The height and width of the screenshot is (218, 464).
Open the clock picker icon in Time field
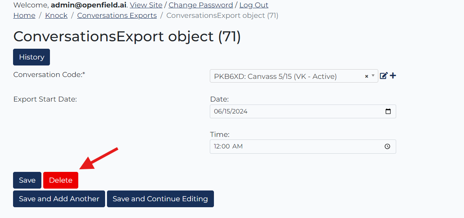pos(388,147)
